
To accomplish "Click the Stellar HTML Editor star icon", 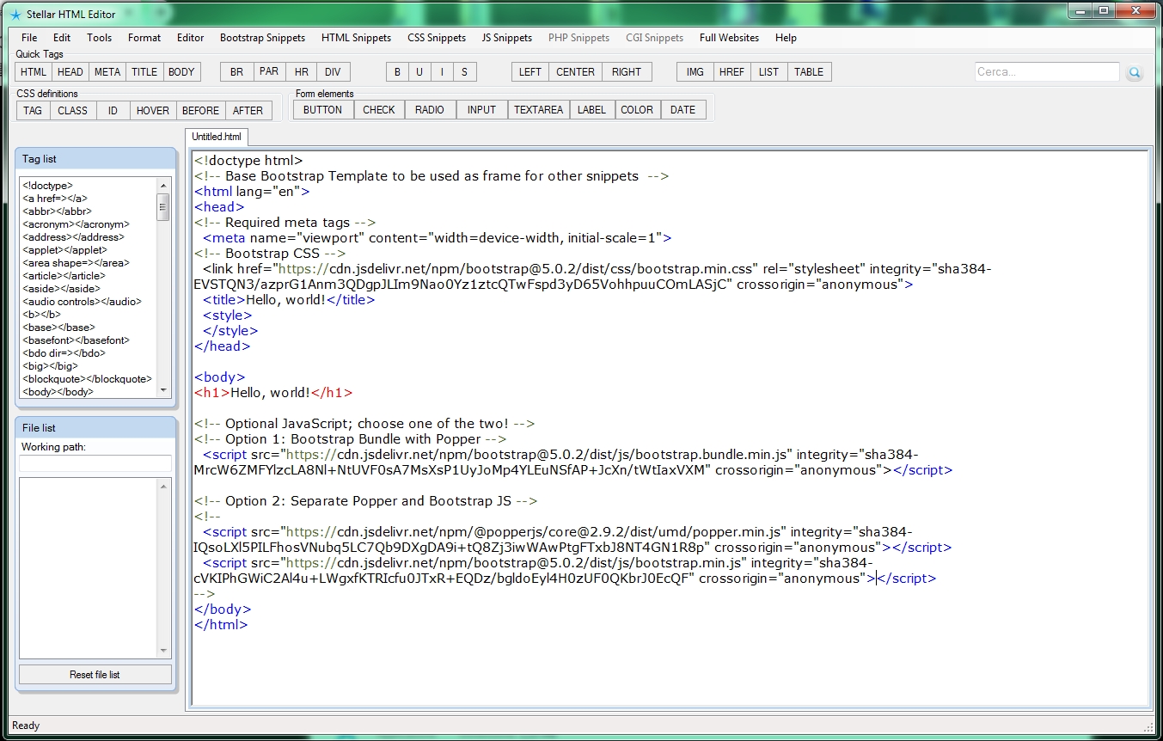I will coord(15,15).
